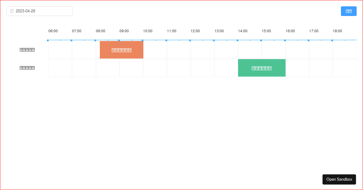Click the 10:00 hour heading
Image resolution: width=363 pixels, height=190 pixels.
pyautogui.click(x=148, y=31)
